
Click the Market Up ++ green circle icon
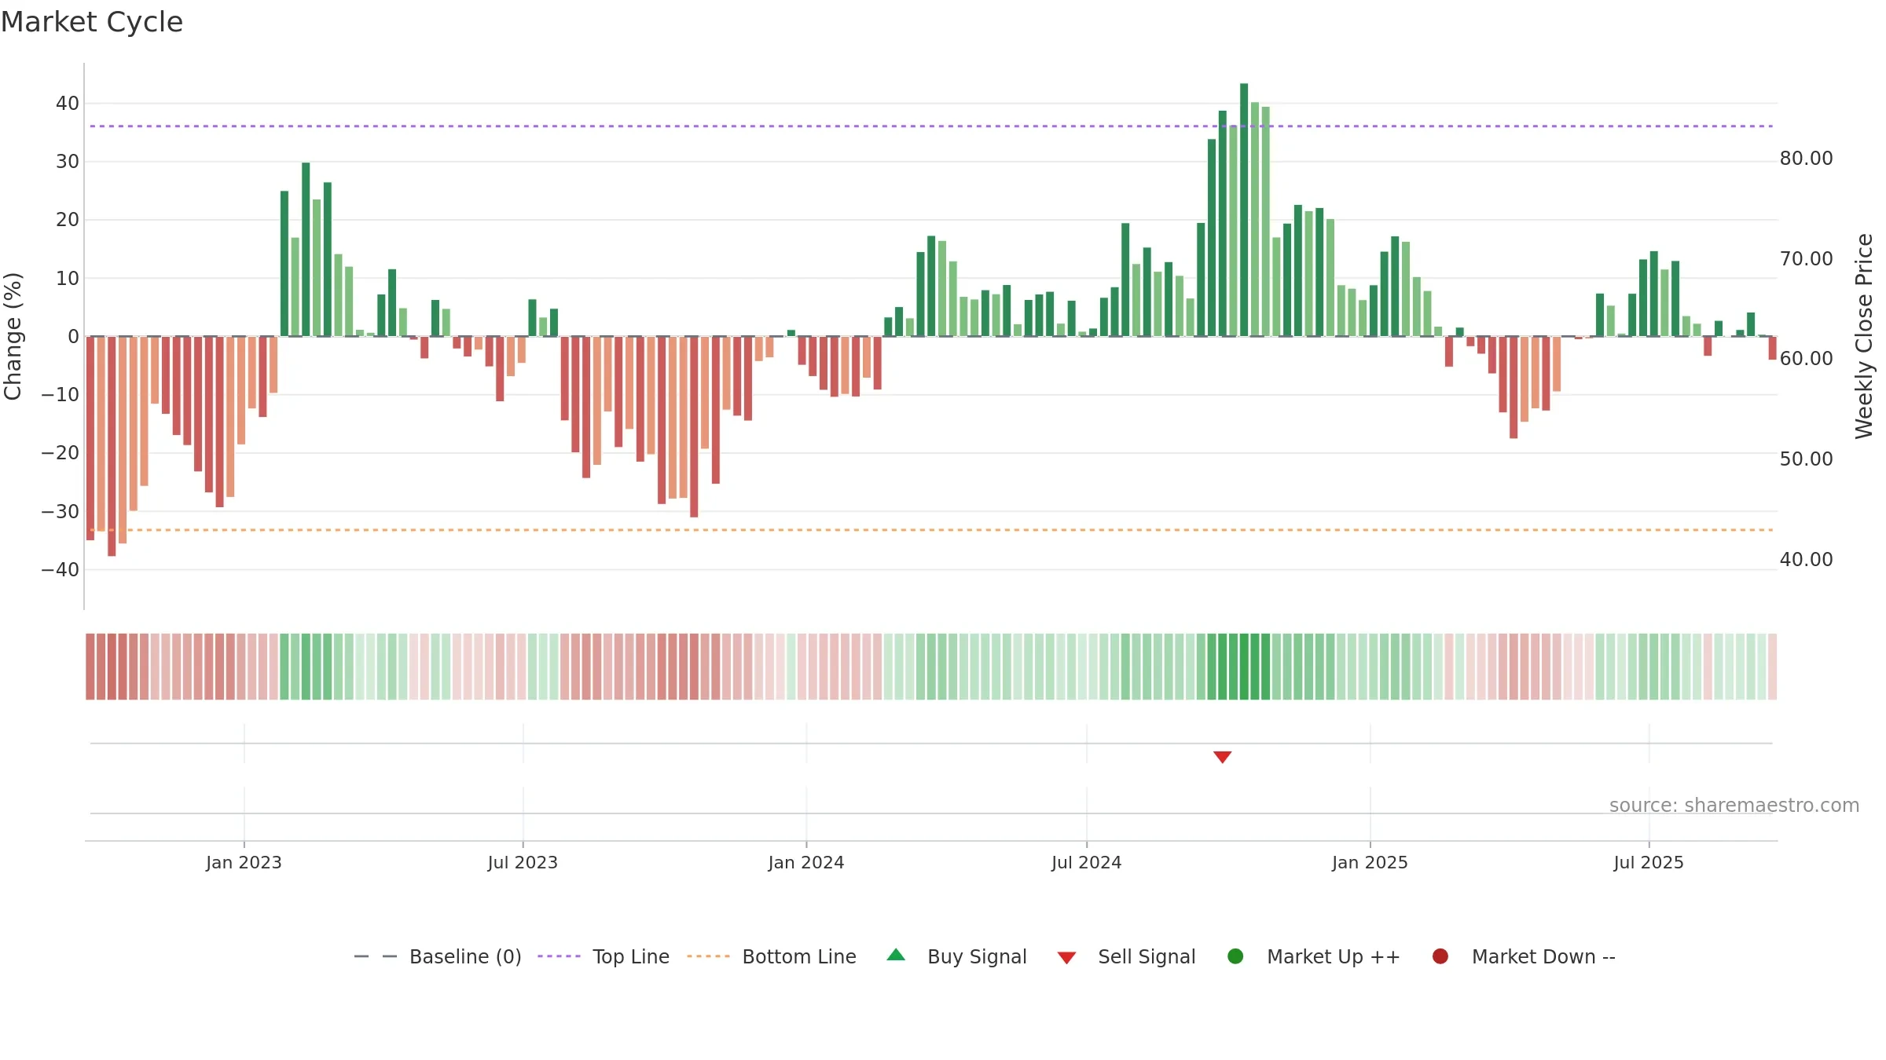point(1235,956)
